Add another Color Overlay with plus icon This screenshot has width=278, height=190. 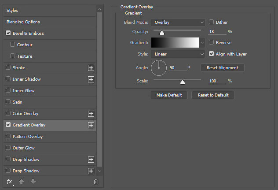(91, 114)
